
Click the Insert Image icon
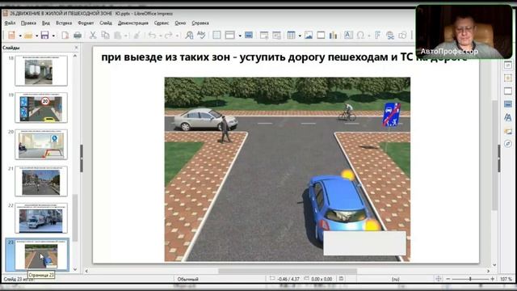309,35
